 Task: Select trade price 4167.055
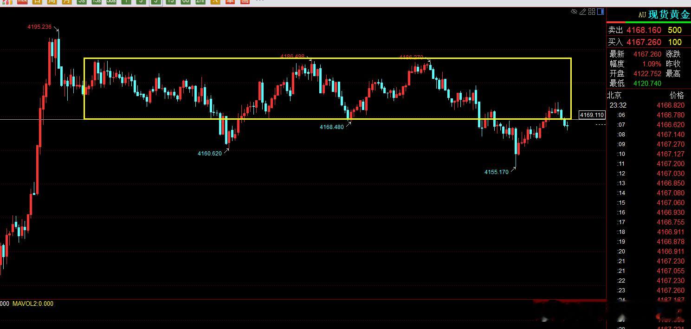point(671,271)
